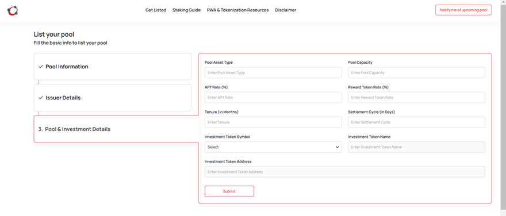Open Investment Token Symbol dropdown

(x=273, y=147)
